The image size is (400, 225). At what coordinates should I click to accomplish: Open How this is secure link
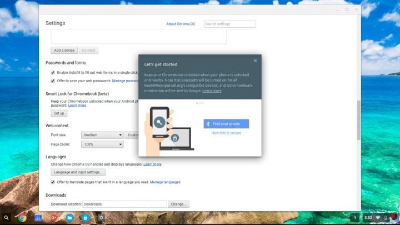click(226, 133)
